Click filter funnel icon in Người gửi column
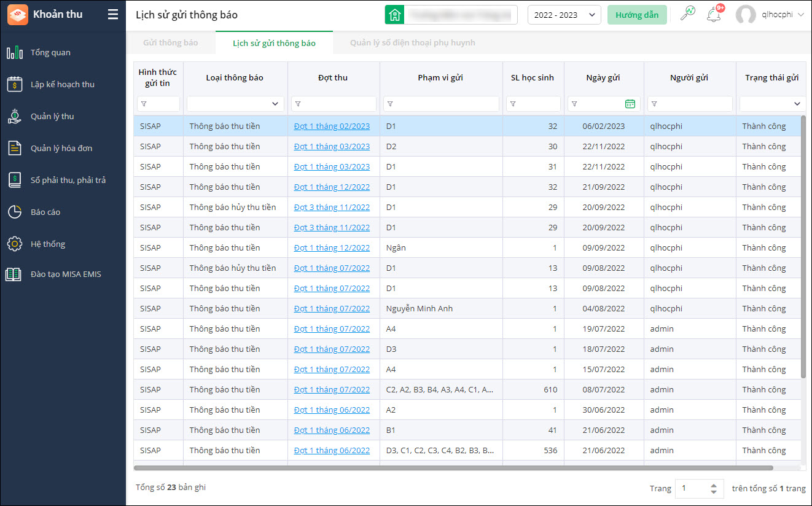 click(x=654, y=104)
